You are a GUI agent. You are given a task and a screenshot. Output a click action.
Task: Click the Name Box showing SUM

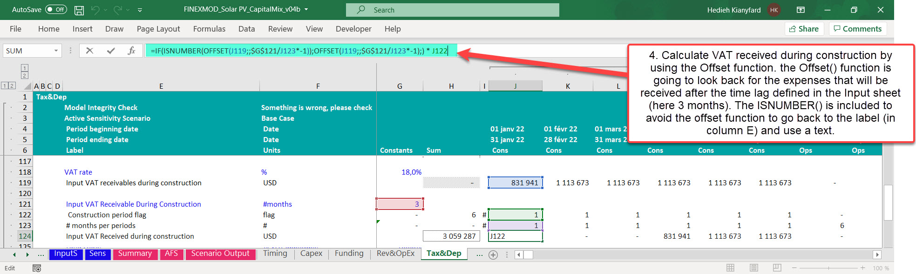pos(28,51)
